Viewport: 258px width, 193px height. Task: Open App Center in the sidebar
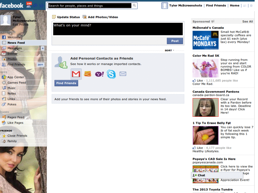pyautogui.click(x=15, y=77)
